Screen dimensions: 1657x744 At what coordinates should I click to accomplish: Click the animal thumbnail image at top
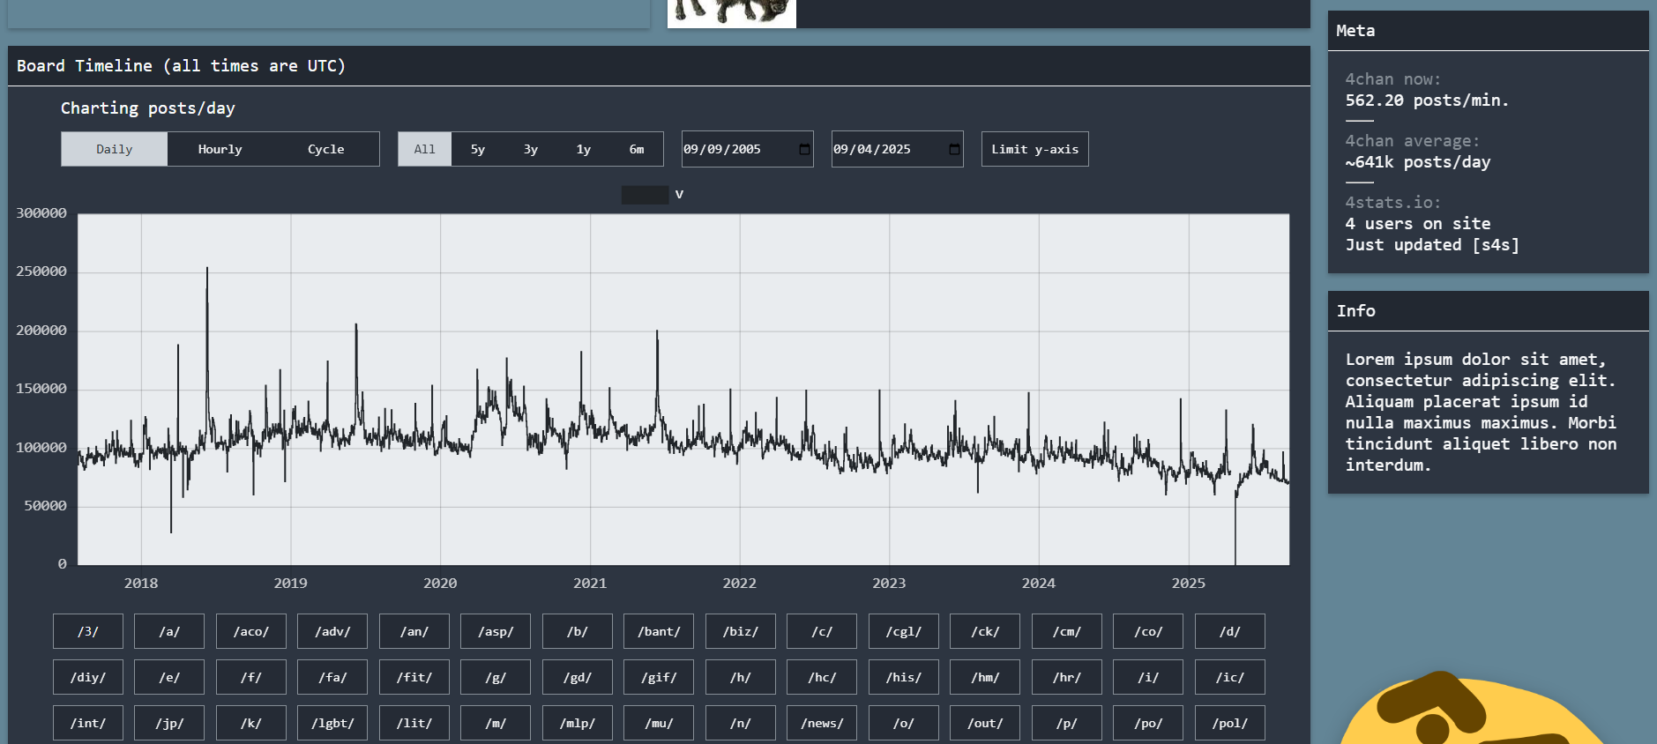click(x=731, y=13)
